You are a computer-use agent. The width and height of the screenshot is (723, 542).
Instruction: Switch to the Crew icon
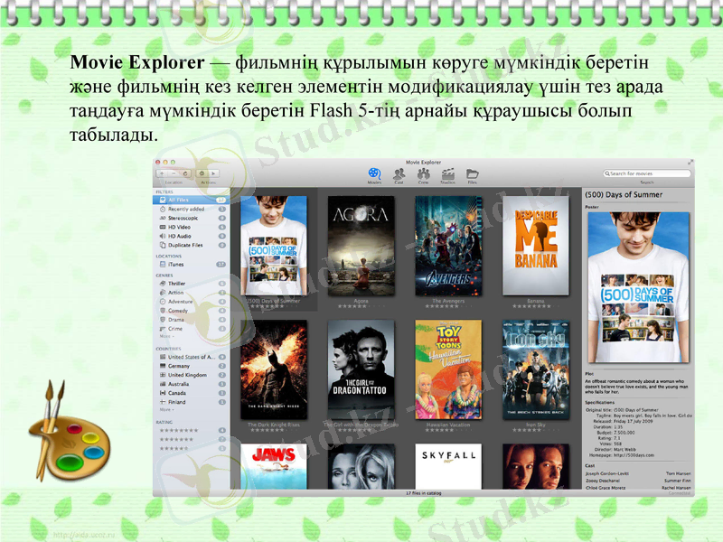click(x=422, y=174)
